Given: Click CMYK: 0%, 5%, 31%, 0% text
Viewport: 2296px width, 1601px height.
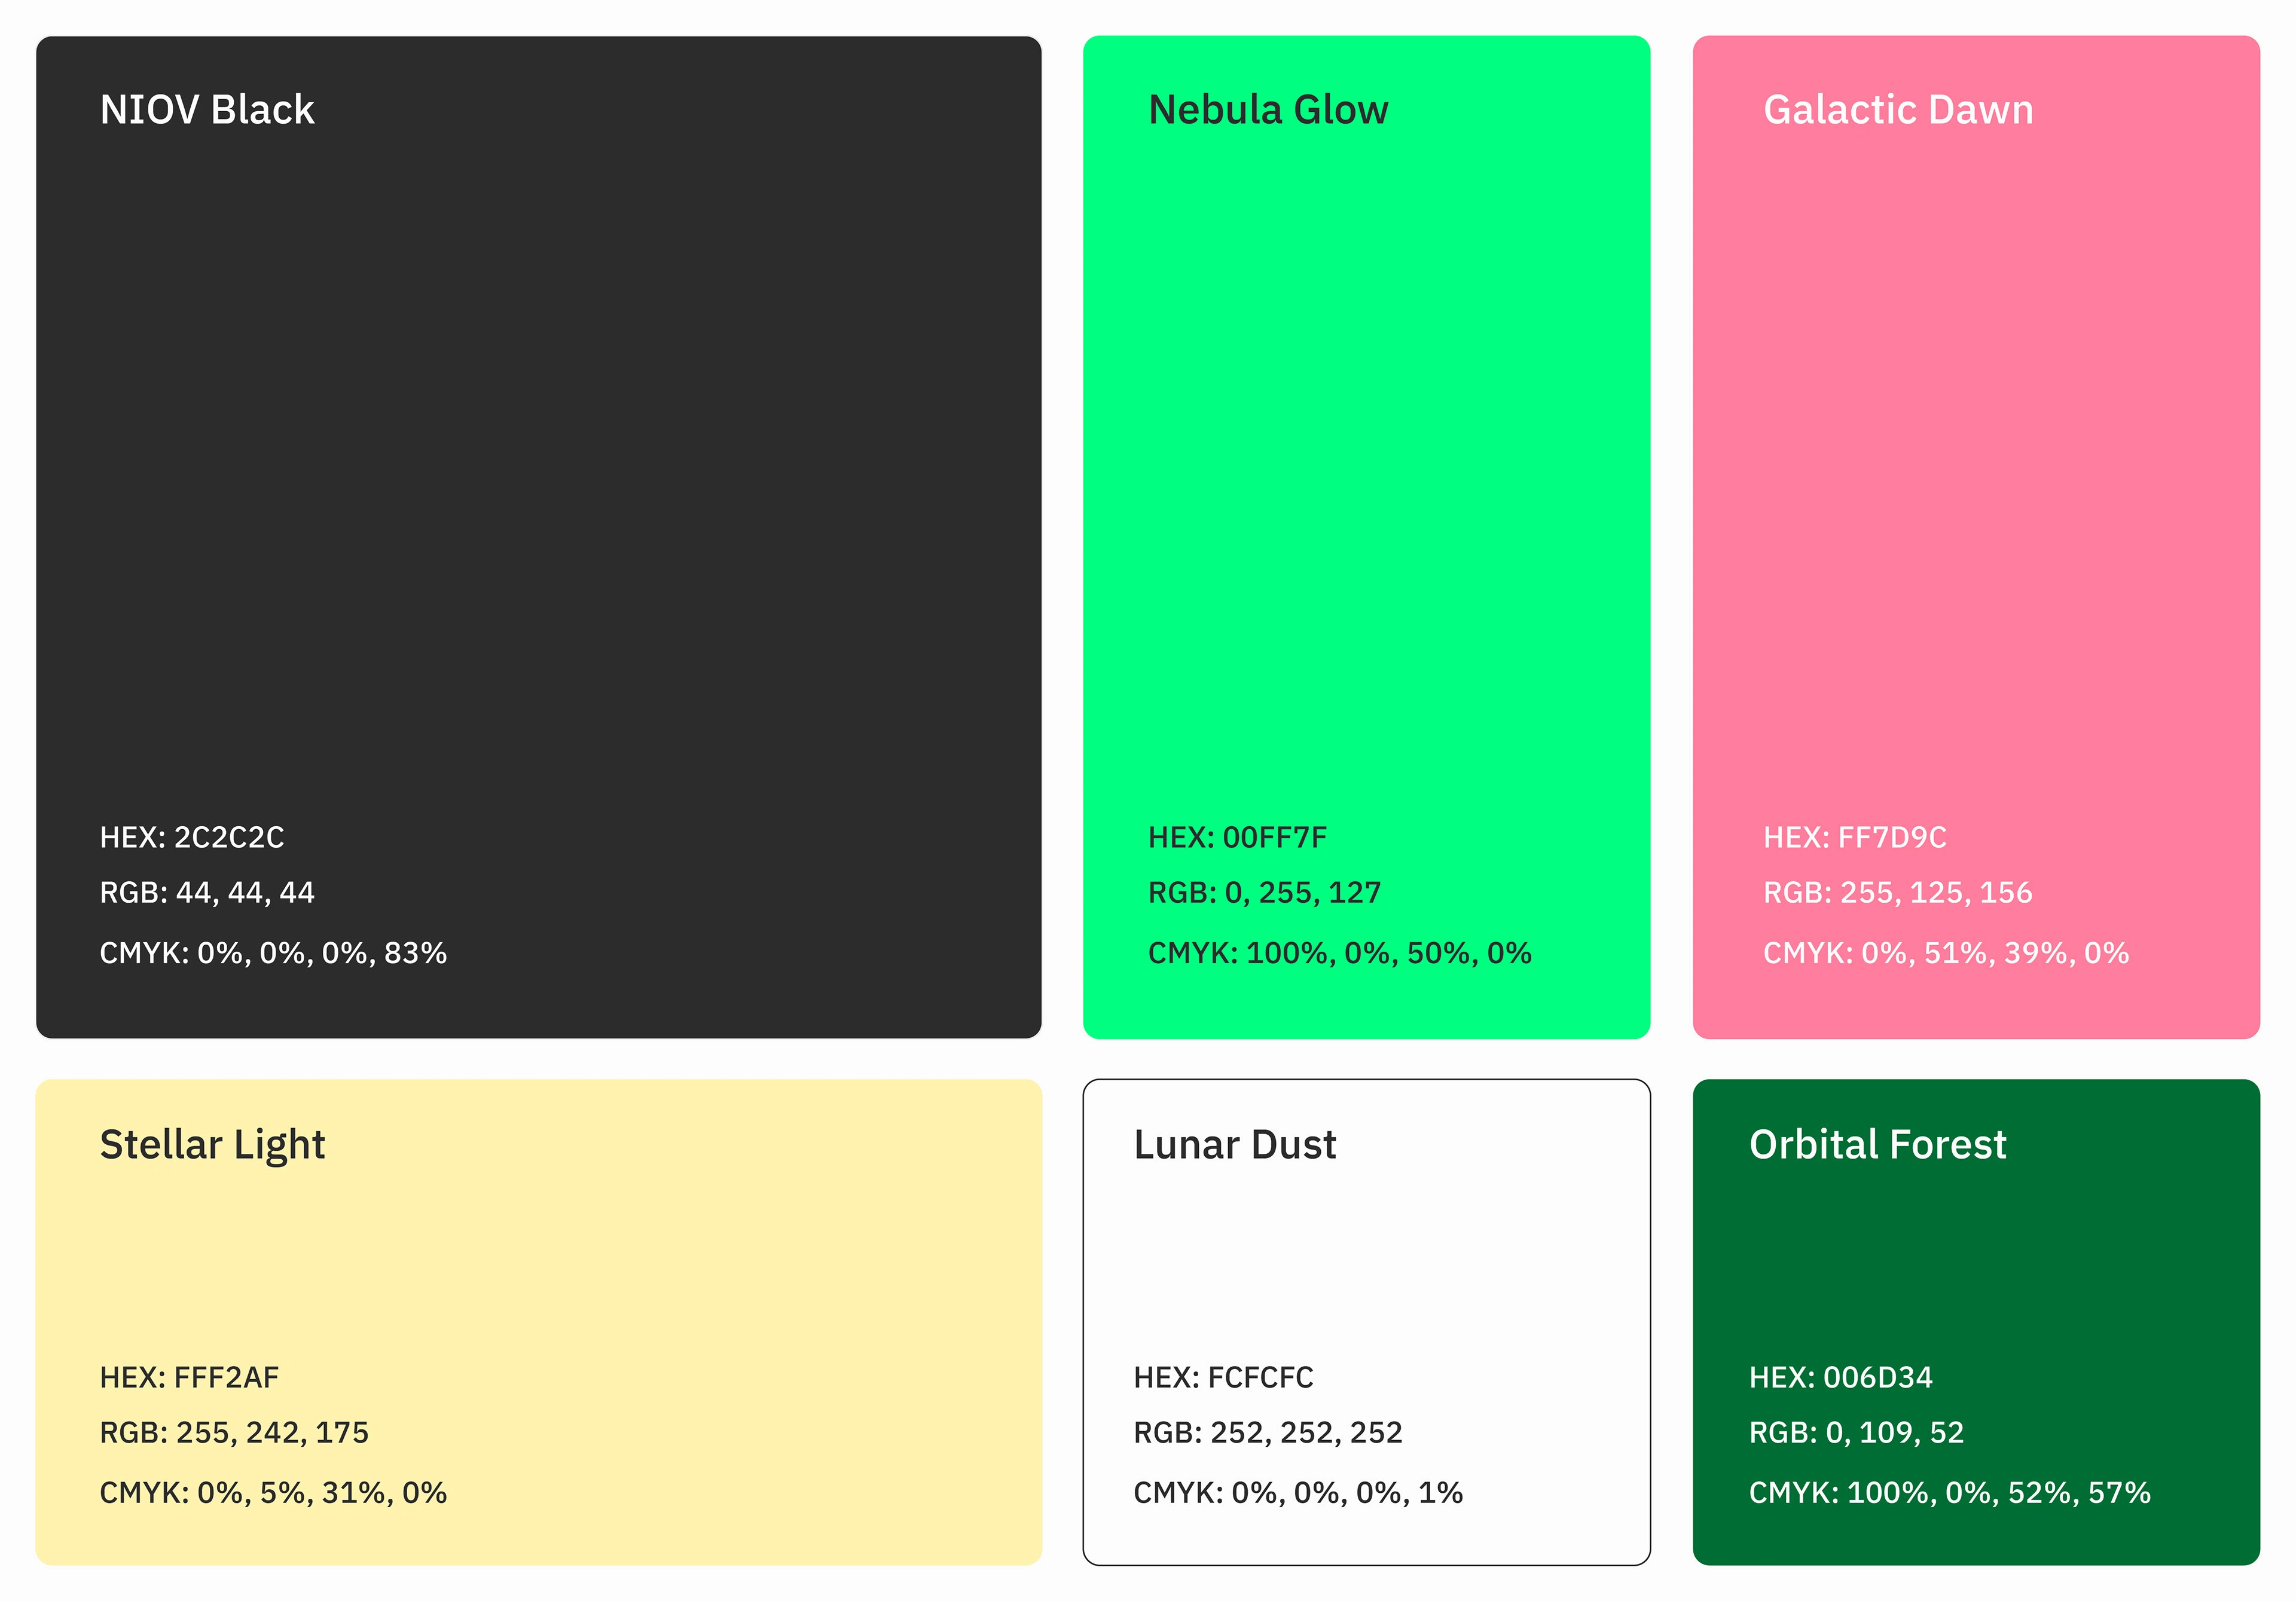Looking at the screenshot, I should (273, 1492).
